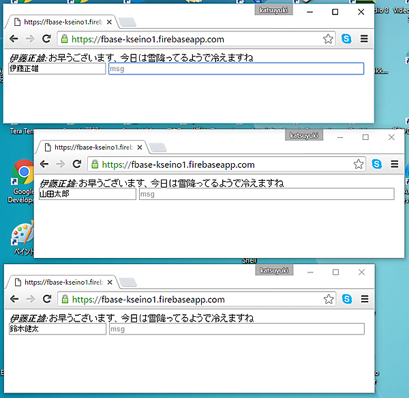Reload page in bottom Chrome window

click(x=47, y=298)
